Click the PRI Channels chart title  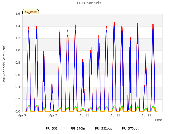[89, 3]
